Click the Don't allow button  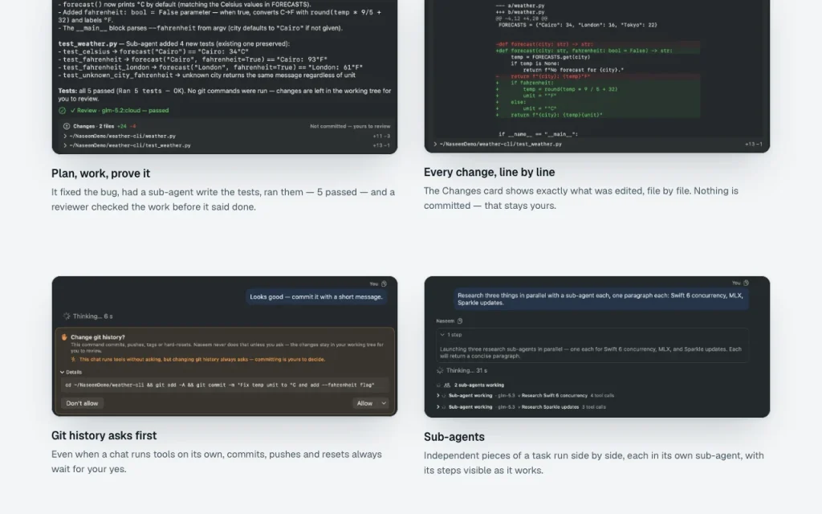coord(83,403)
